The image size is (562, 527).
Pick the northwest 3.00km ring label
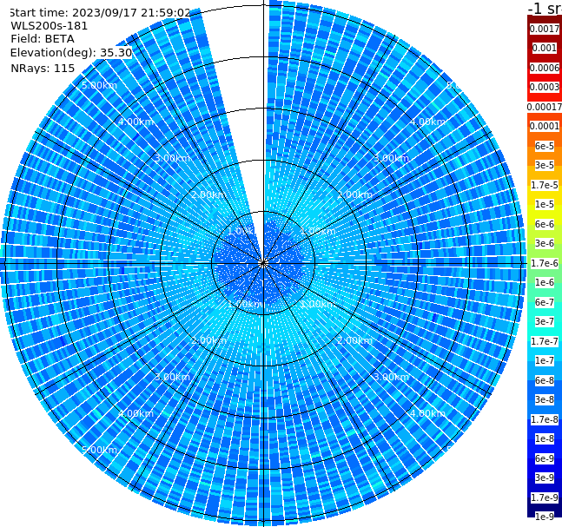pyautogui.click(x=172, y=158)
